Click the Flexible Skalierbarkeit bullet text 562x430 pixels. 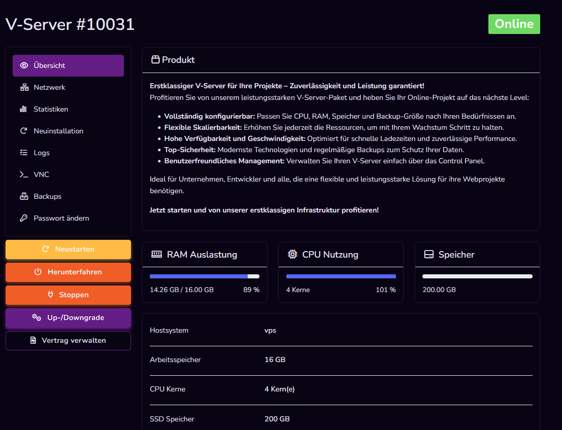[x=334, y=127]
